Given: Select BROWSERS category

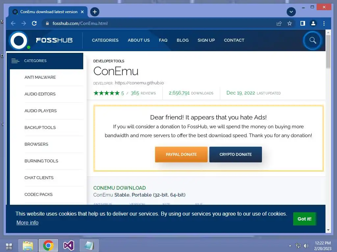Looking at the screenshot, I should 36,144.
